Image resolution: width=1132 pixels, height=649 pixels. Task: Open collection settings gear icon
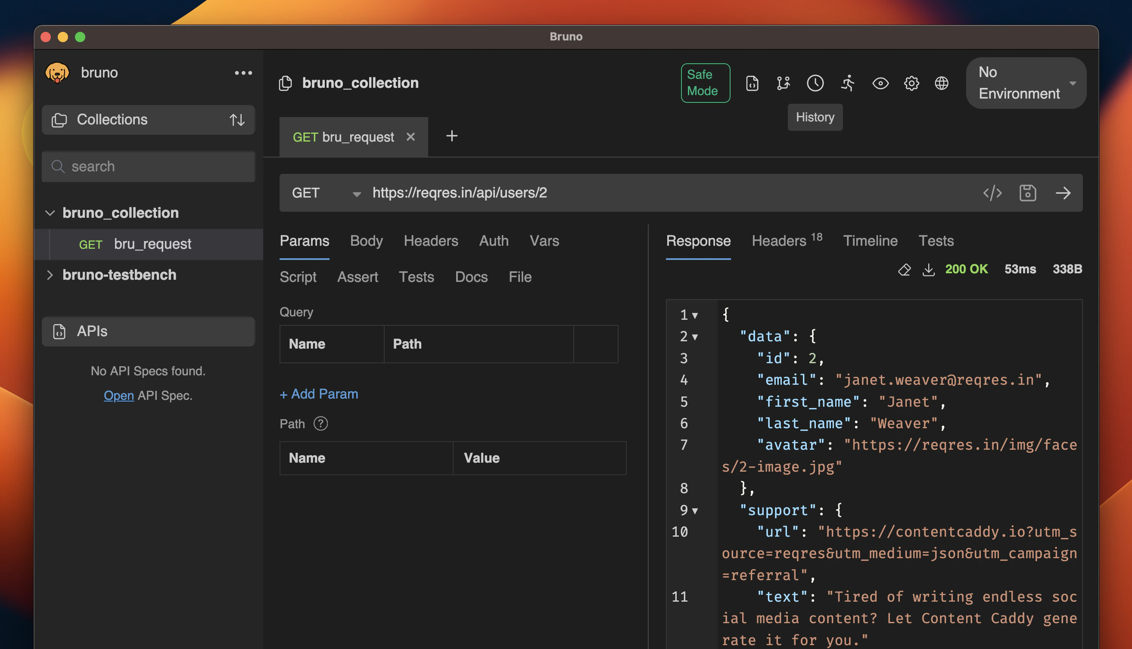pos(911,83)
